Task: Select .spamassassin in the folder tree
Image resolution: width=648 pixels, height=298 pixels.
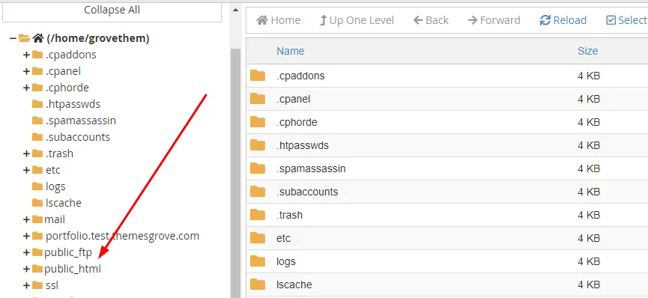Action: point(81,121)
